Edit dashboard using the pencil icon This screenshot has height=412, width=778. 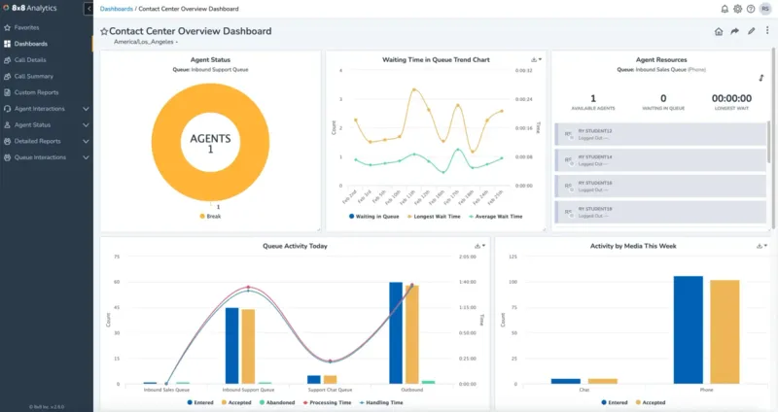tap(751, 31)
